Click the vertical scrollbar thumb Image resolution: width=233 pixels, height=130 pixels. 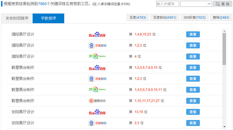click(224, 49)
